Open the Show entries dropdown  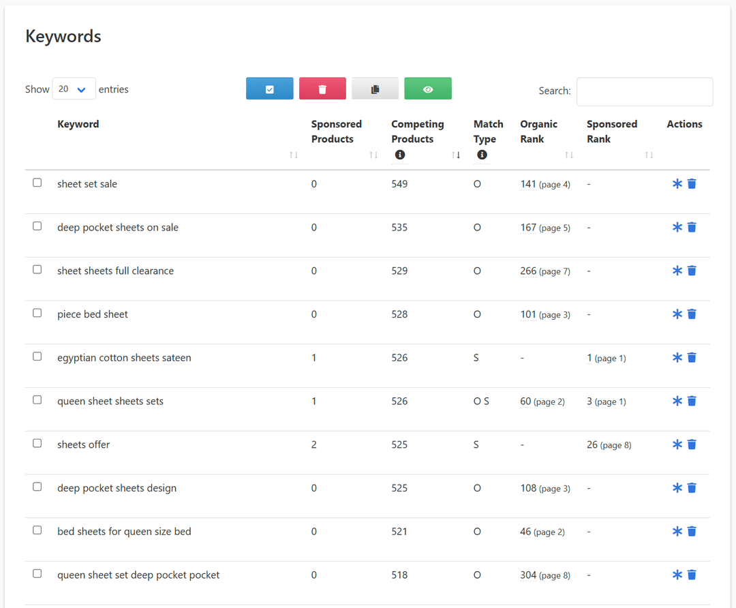[x=74, y=89]
